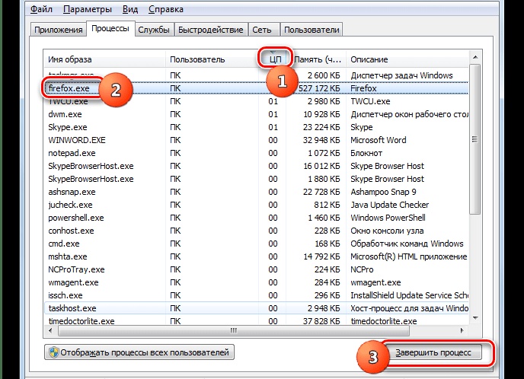Viewport: 524px width, 379px height.
Task: Click the Завершить процесс button
Action: (x=433, y=352)
